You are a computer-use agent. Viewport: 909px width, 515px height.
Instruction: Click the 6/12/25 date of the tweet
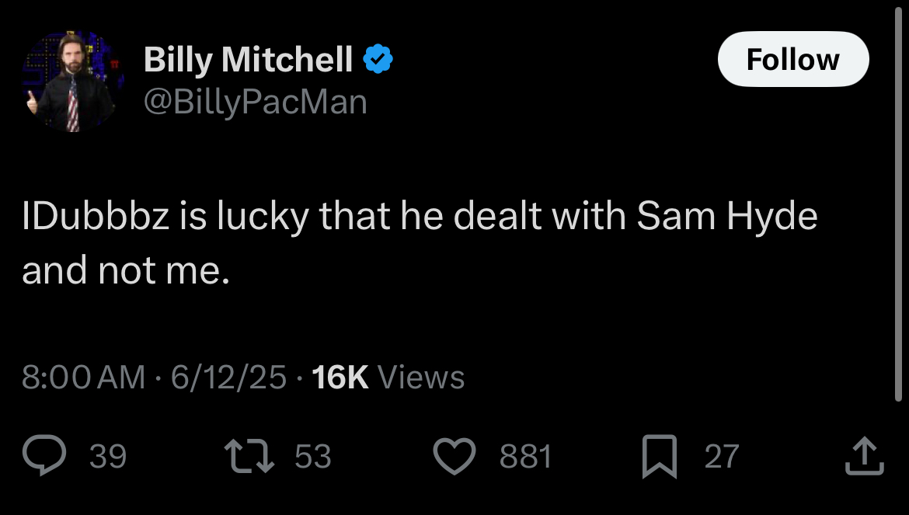tap(228, 378)
